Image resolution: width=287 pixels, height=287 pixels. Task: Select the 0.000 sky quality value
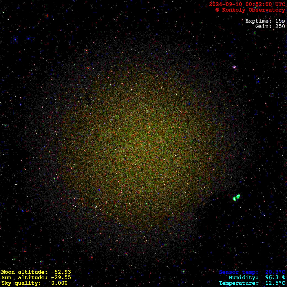[x=59, y=283]
